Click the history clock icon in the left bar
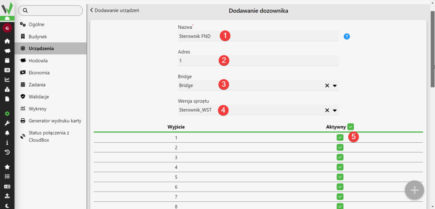 coord(7,152)
